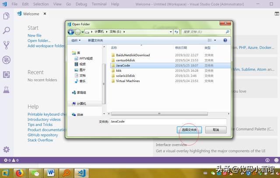The width and height of the screenshot is (280, 178).
Task: Close the Welcome tab
Action: coord(45,14)
